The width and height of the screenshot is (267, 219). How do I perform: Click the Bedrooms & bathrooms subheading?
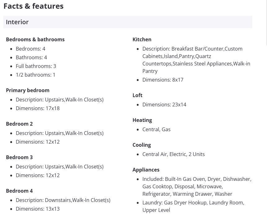[x=35, y=39]
